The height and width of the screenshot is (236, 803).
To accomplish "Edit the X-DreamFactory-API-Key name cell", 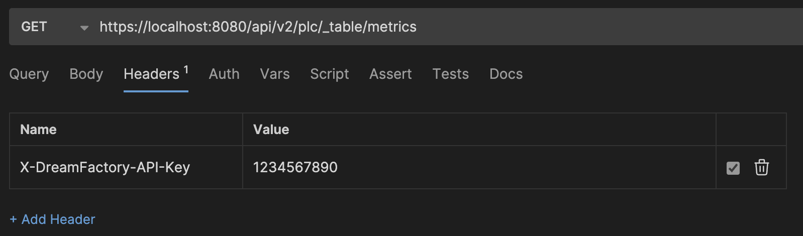I will pos(126,167).
